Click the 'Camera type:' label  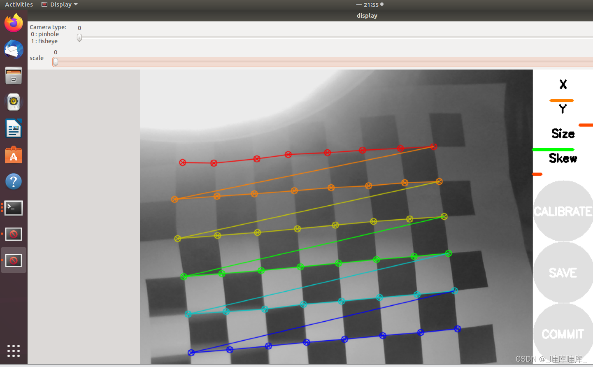48,27
